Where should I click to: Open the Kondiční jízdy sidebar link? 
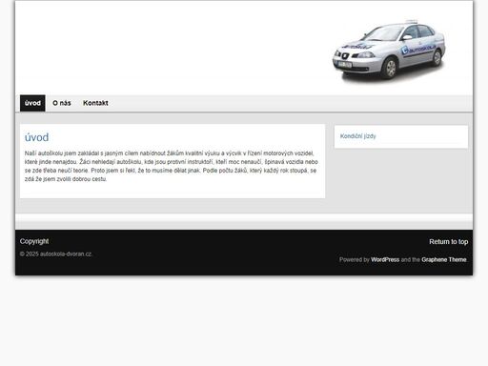click(357, 136)
